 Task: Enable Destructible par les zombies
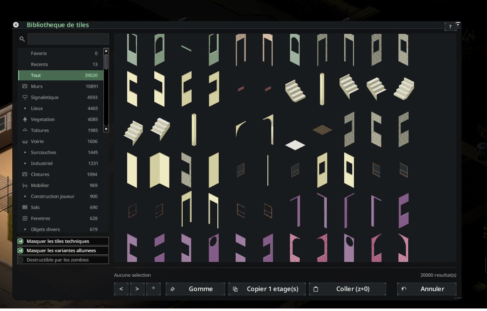63,260
